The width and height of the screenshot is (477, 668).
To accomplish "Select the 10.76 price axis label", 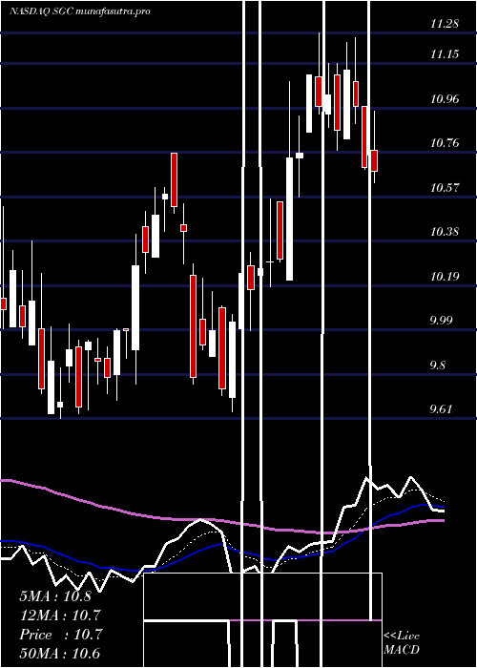I will point(445,143).
